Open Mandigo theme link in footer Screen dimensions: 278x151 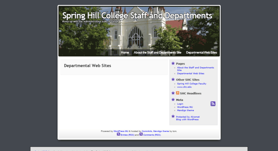[x=161, y=131]
